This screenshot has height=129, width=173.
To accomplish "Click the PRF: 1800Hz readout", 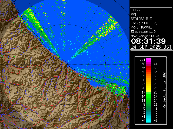I will [x=141, y=27].
